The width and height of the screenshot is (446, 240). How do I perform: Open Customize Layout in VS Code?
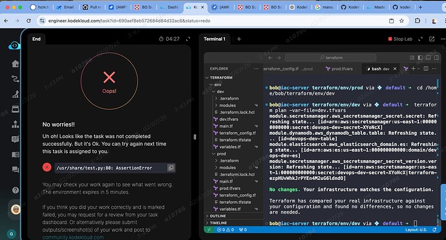412,57
